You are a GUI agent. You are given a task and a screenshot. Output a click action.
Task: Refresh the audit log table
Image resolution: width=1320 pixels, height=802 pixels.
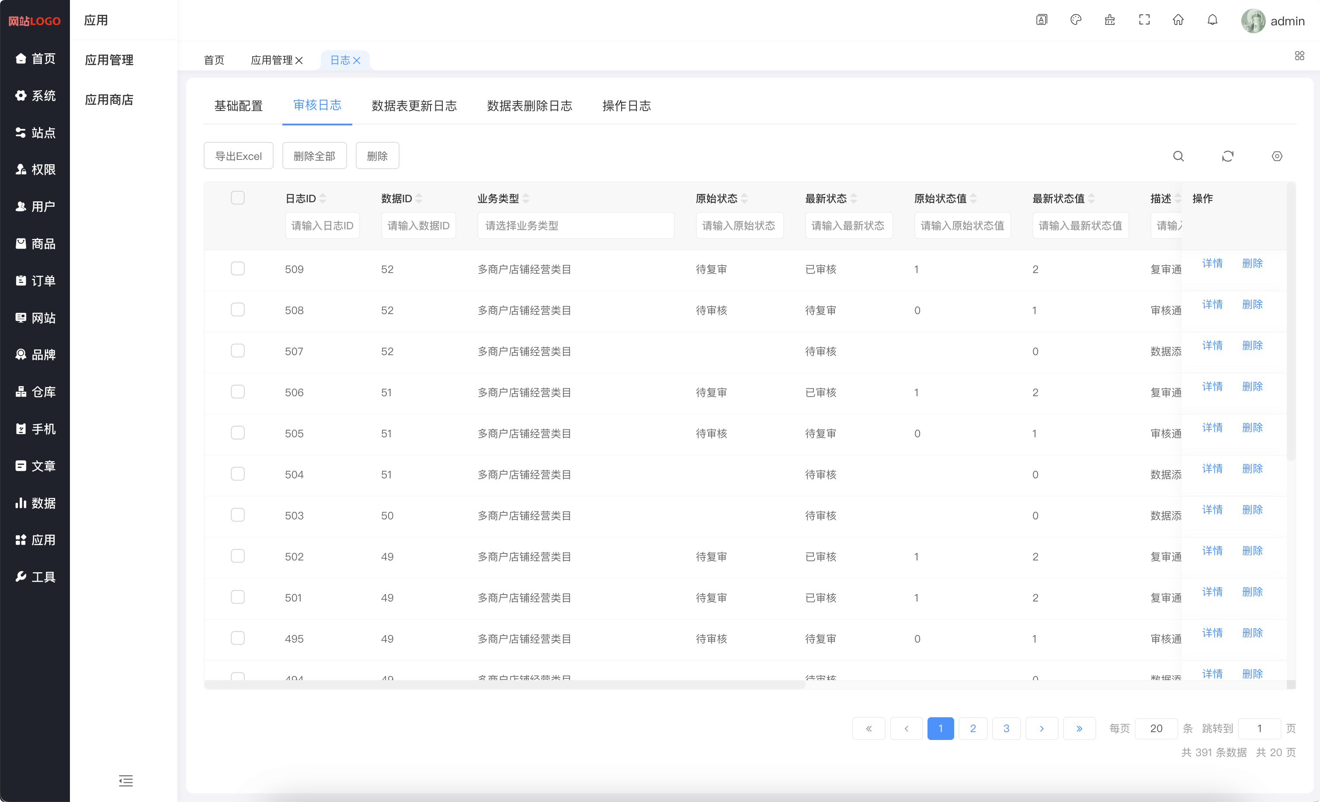click(x=1228, y=156)
